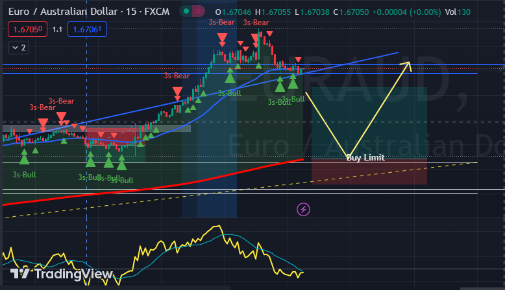Click the TradingView logo
Screen dimensions: 505x290
61,274
